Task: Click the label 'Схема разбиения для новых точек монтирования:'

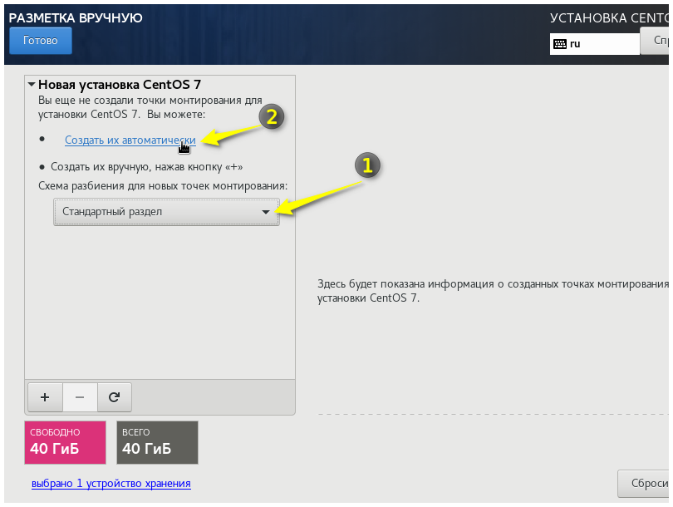Action: coord(163,186)
